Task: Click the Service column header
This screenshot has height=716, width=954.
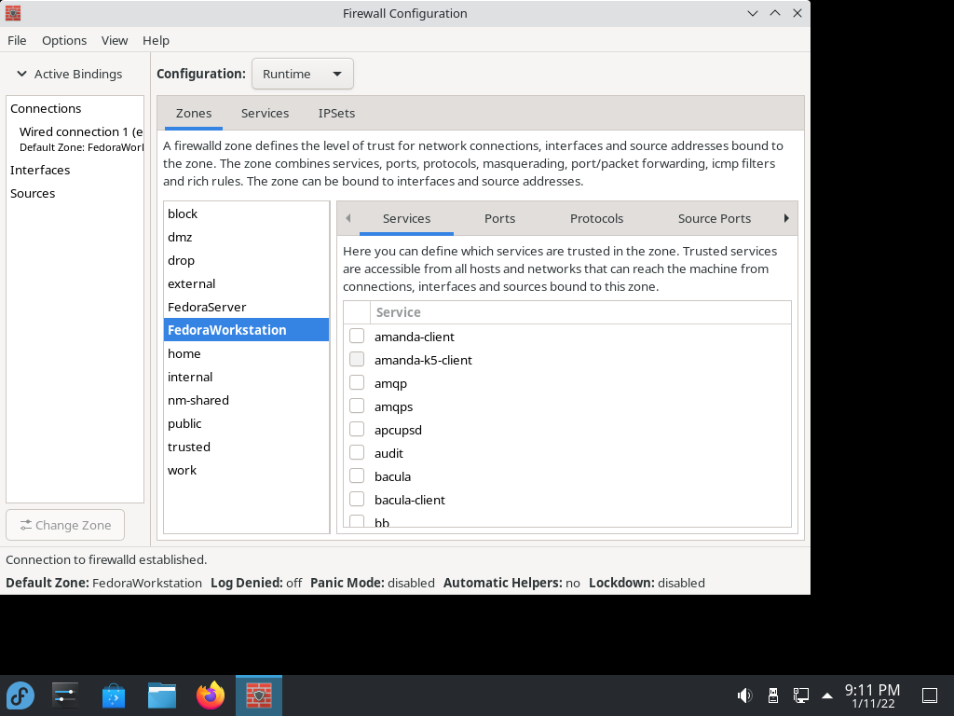Action: 580,312
